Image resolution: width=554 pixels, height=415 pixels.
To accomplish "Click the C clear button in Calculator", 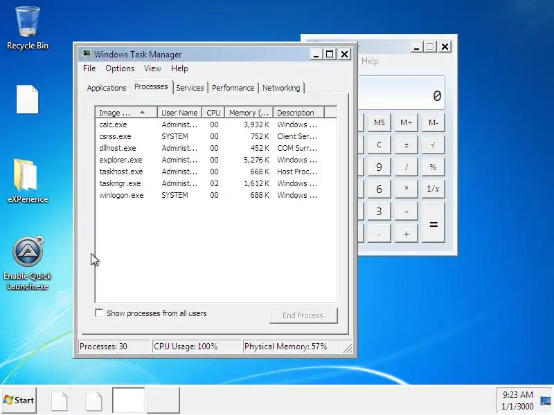I will 379,145.
